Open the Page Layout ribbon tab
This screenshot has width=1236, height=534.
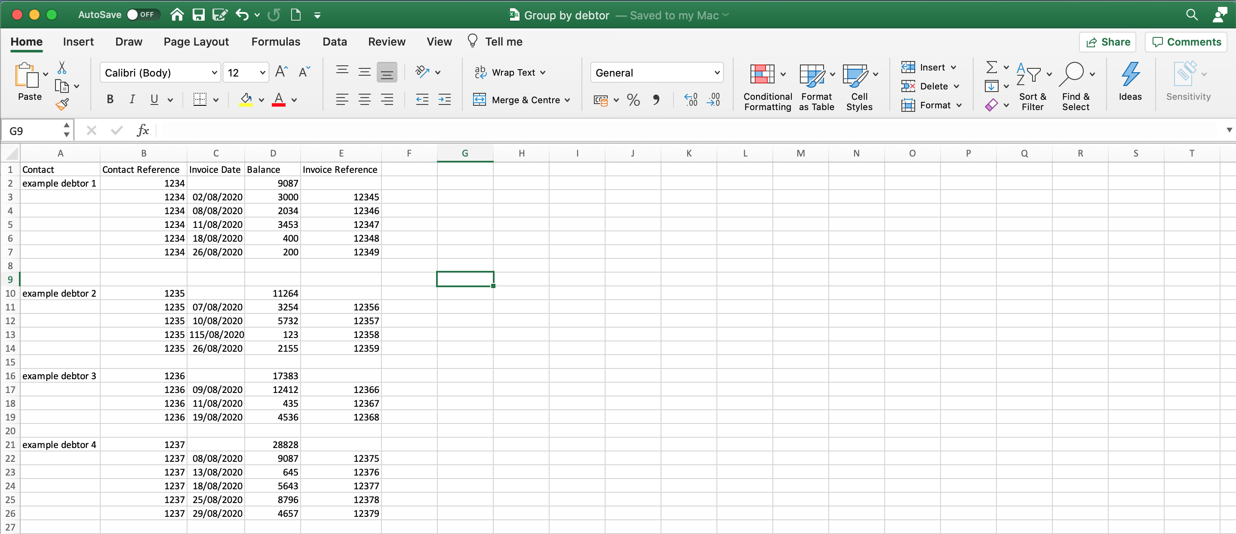196,42
